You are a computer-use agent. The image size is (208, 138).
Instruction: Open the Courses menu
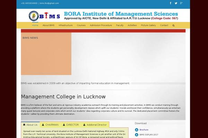[81, 25]
